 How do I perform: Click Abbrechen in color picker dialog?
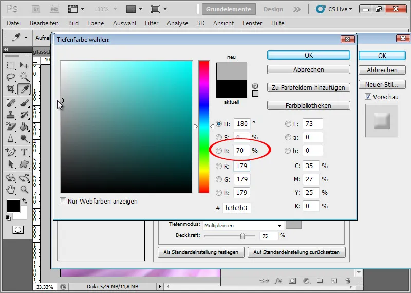pyautogui.click(x=309, y=69)
